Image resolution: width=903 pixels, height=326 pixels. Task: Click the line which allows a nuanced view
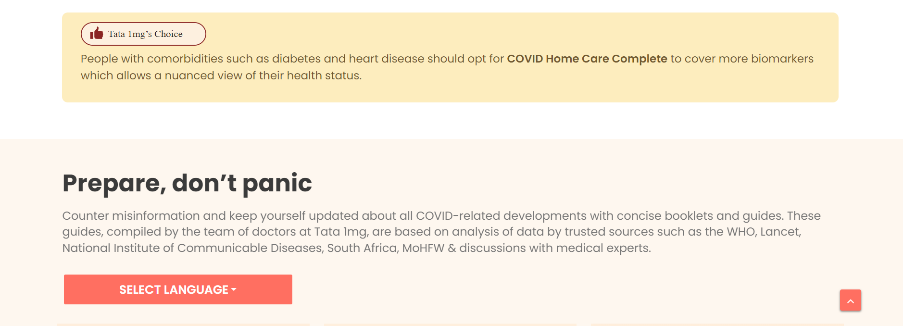pyautogui.click(x=221, y=75)
